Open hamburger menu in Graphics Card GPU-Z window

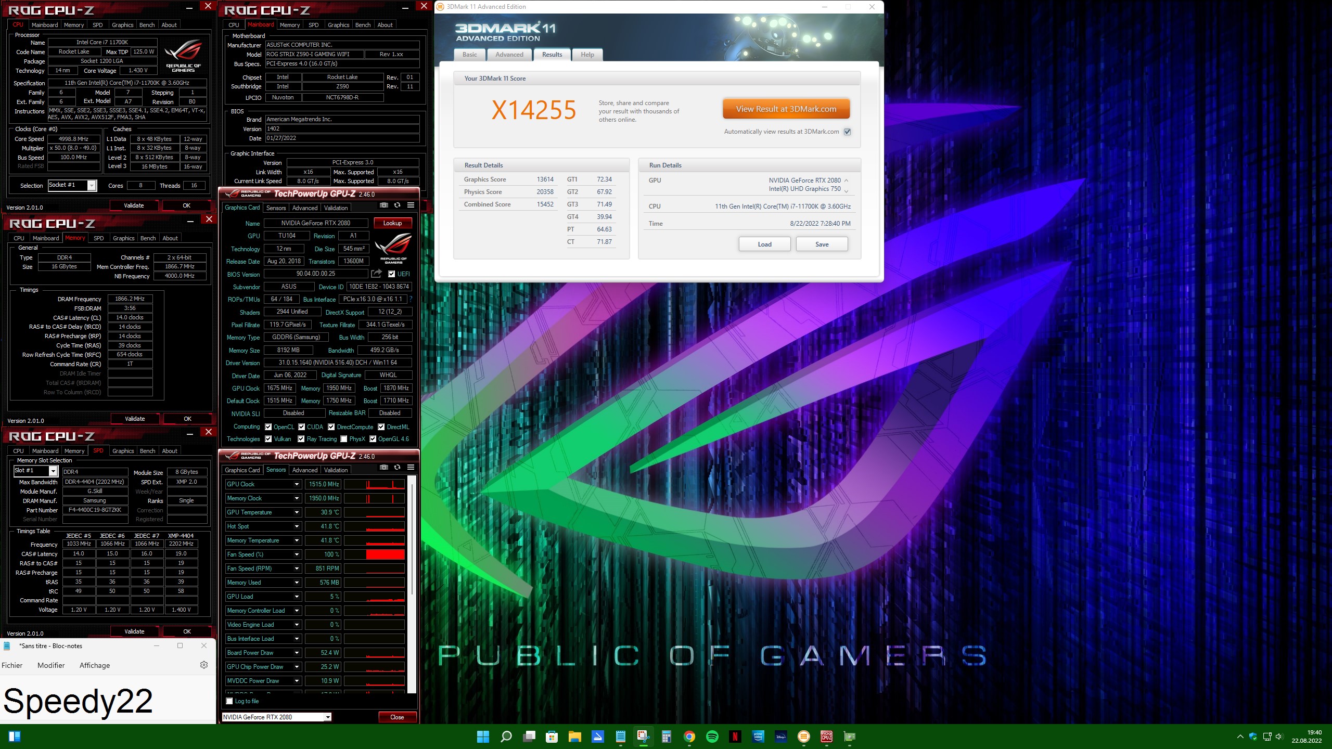coord(411,205)
